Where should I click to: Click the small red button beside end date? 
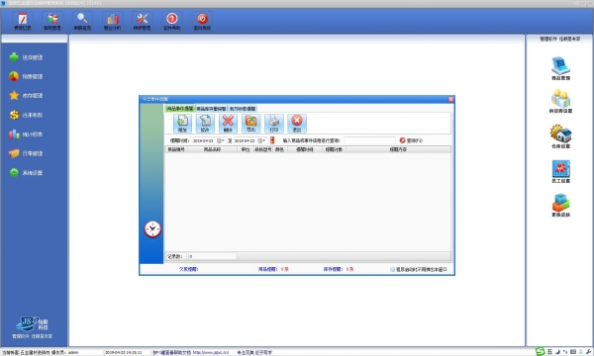click(x=272, y=140)
